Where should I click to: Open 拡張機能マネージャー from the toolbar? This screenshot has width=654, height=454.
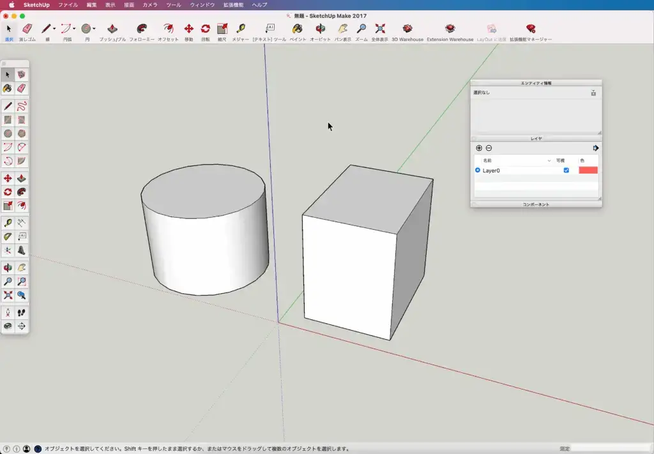pos(531,33)
